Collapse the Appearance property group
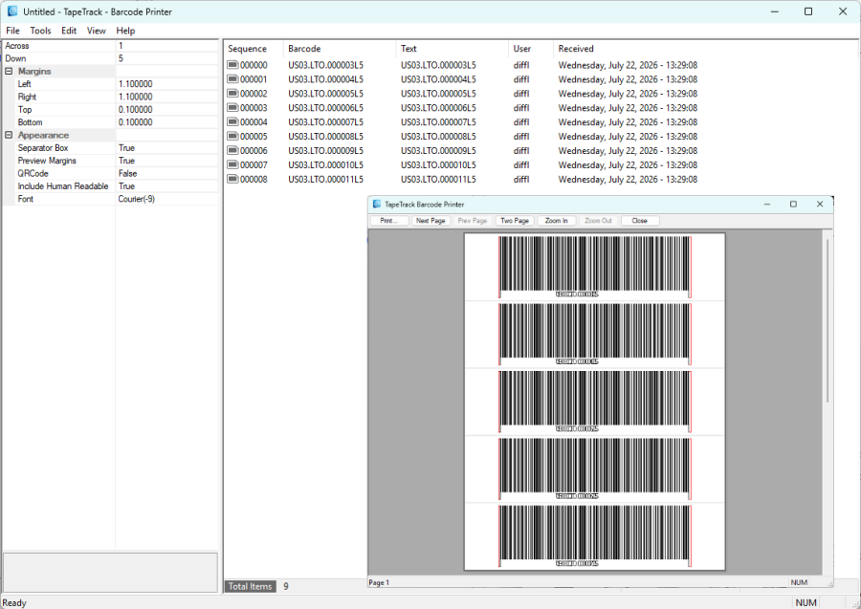The image size is (861, 609). [x=9, y=135]
